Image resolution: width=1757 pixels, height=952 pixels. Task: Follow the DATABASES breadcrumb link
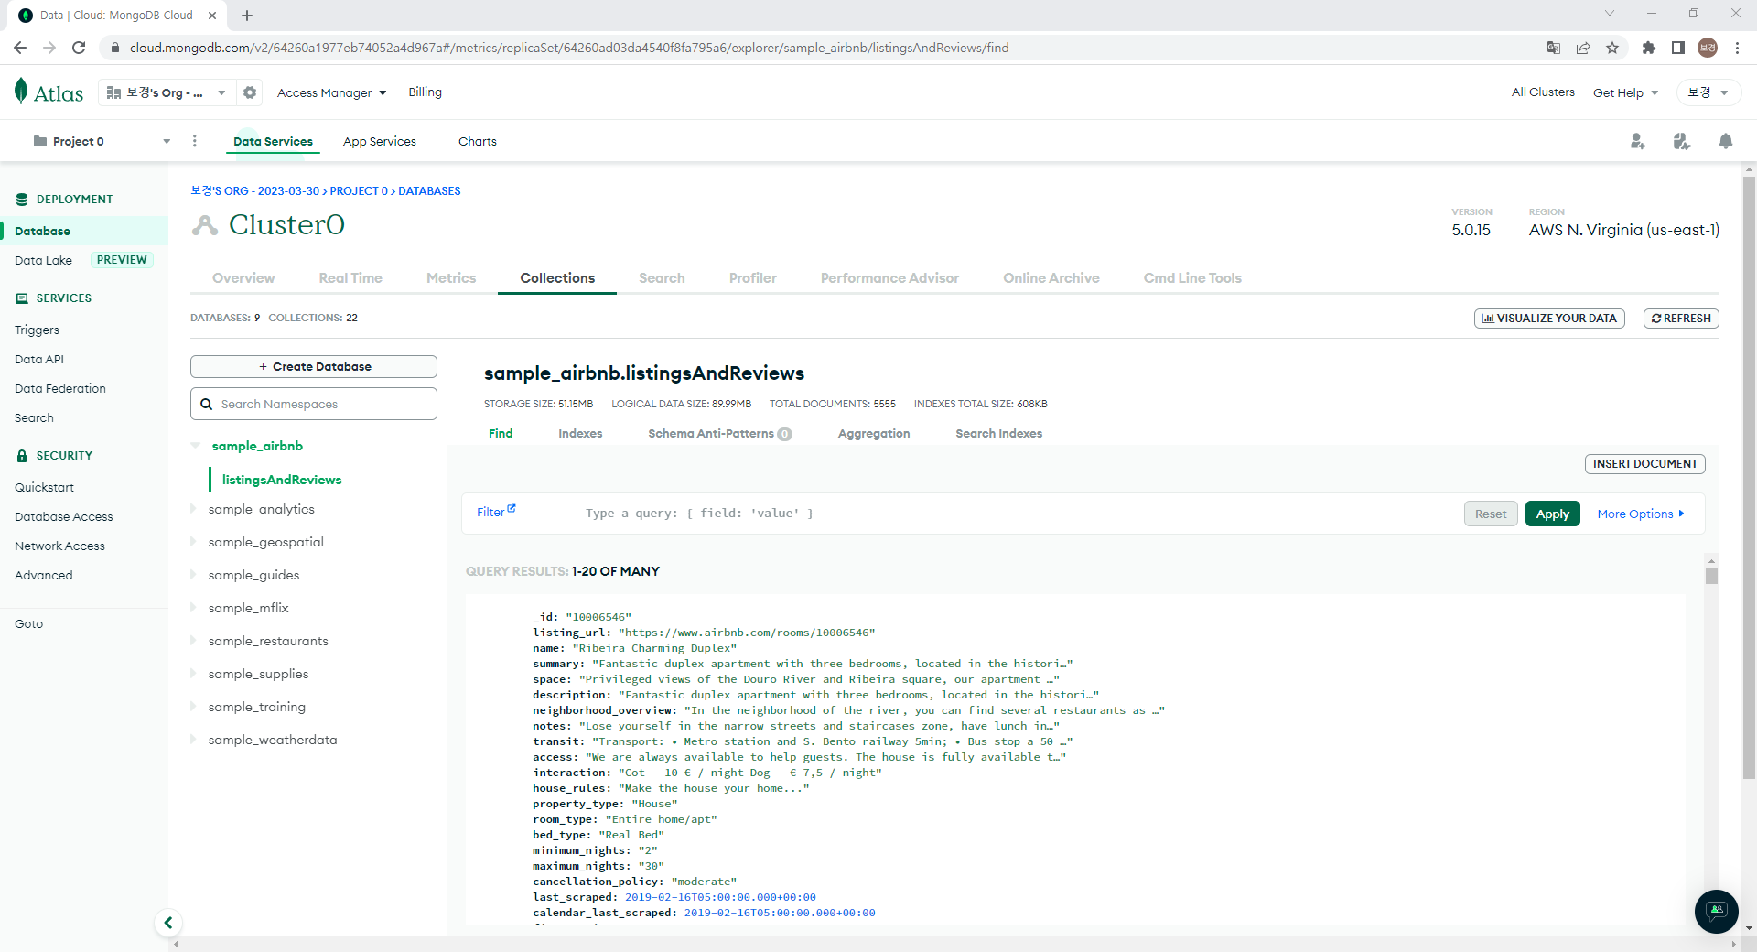point(429,191)
